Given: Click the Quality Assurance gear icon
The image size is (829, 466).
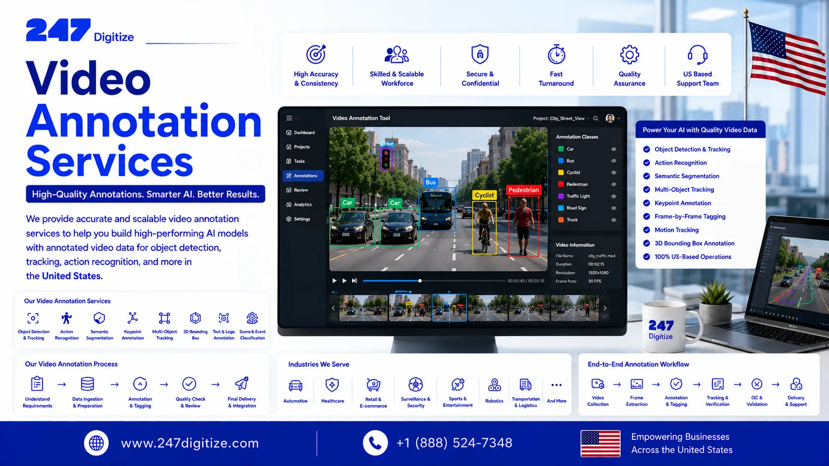Looking at the screenshot, I should pos(629,54).
